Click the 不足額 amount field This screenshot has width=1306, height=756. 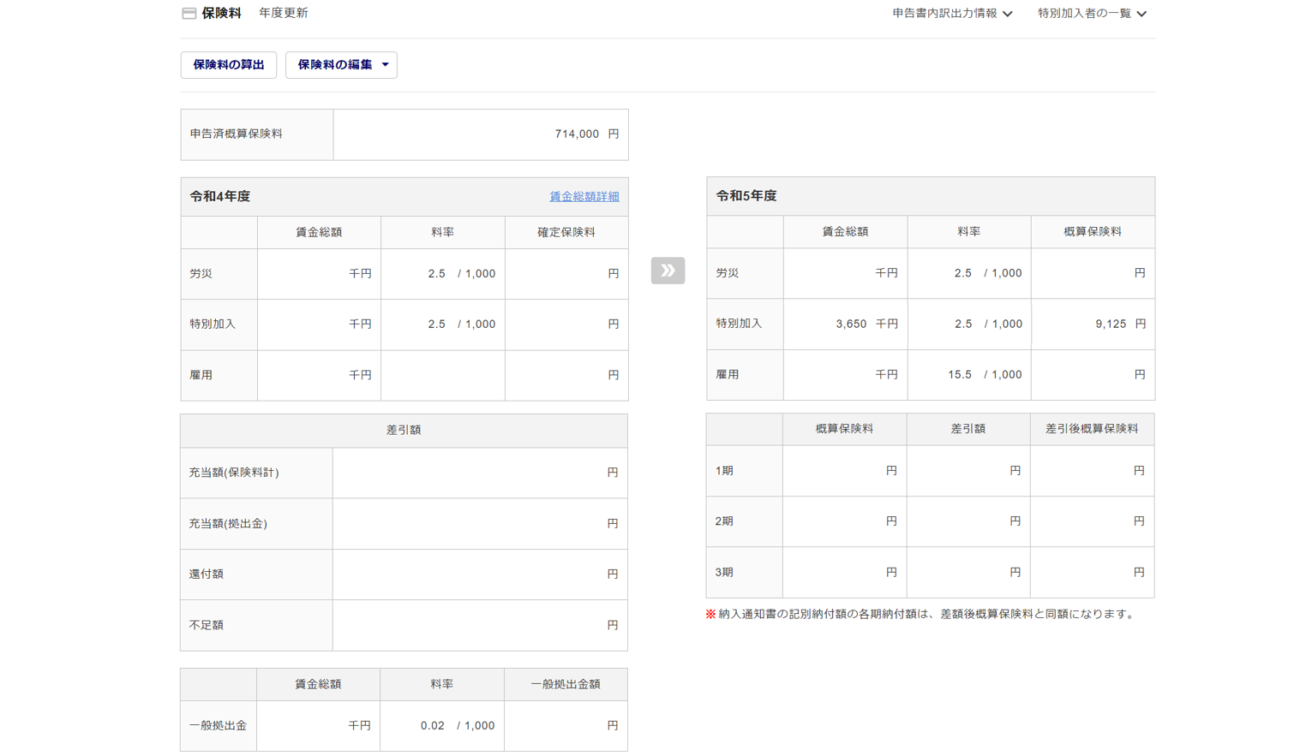click(480, 625)
